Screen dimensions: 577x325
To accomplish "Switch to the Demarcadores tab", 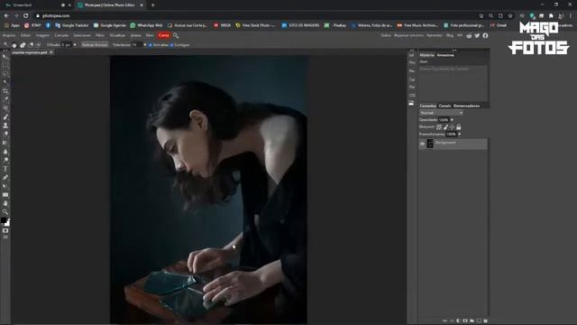I will point(467,106).
